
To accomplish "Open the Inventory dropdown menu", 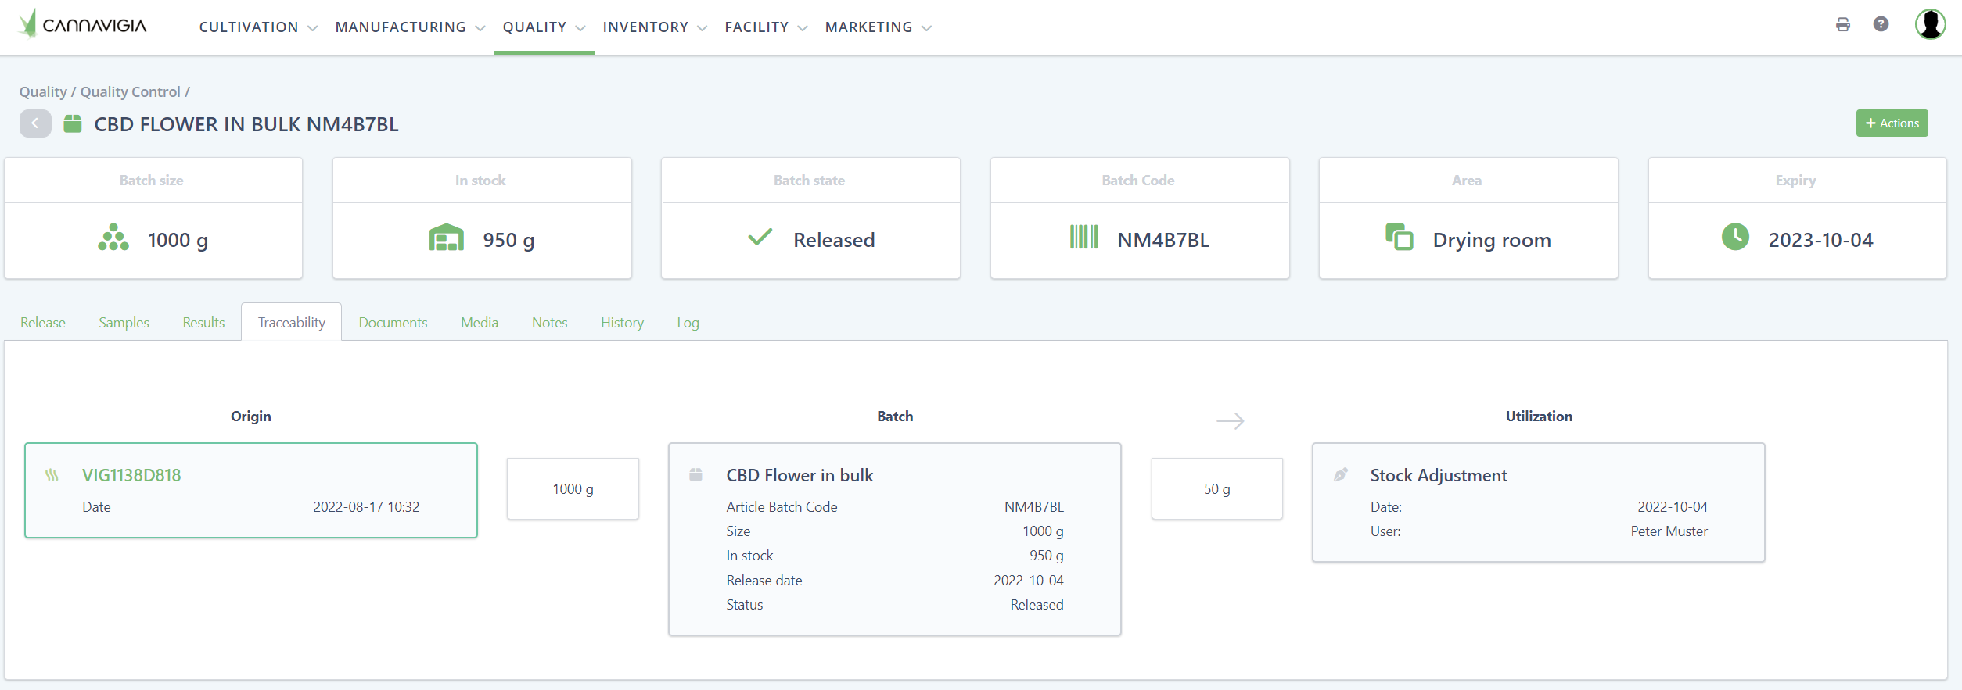I will click(654, 27).
